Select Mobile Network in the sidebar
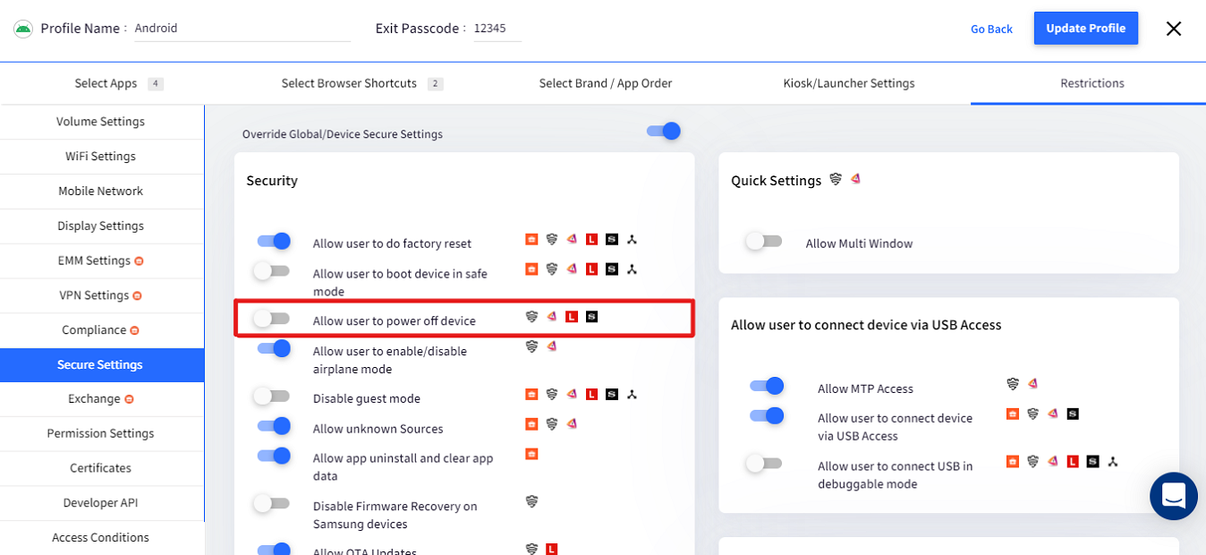1206x555 pixels. pyautogui.click(x=101, y=192)
